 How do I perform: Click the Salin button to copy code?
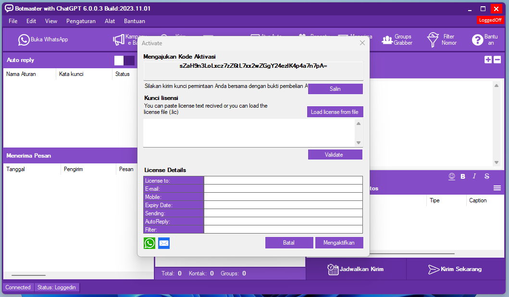(335, 89)
